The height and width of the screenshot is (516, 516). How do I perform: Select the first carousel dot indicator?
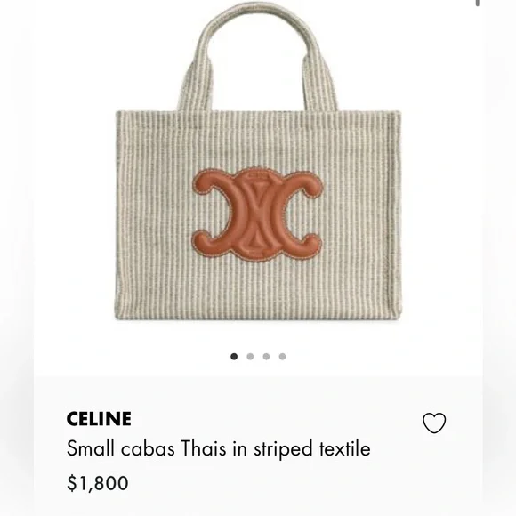(234, 357)
